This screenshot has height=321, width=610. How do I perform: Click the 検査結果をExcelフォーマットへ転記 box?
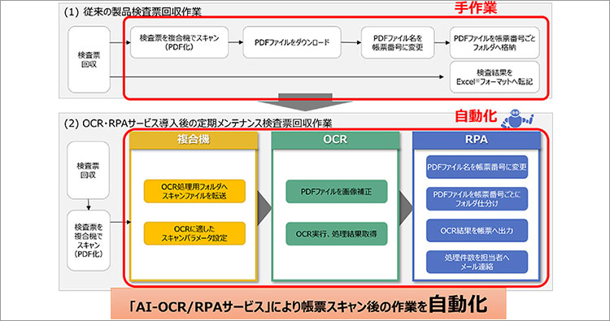coord(495,76)
